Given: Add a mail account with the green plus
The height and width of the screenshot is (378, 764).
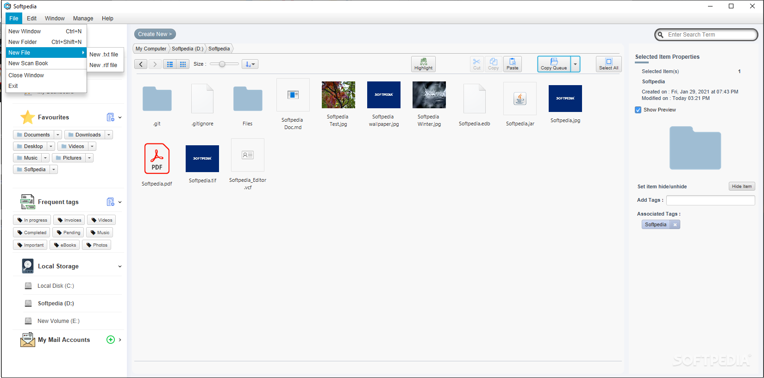Looking at the screenshot, I should tap(111, 340).
